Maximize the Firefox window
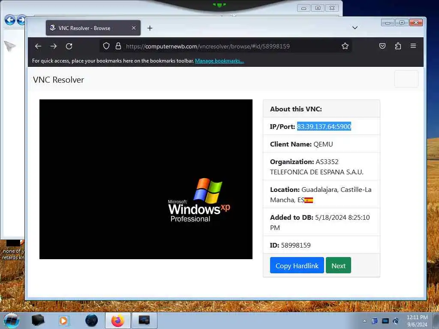The width and height of the screenshot is (439, 329). point(402,23)
